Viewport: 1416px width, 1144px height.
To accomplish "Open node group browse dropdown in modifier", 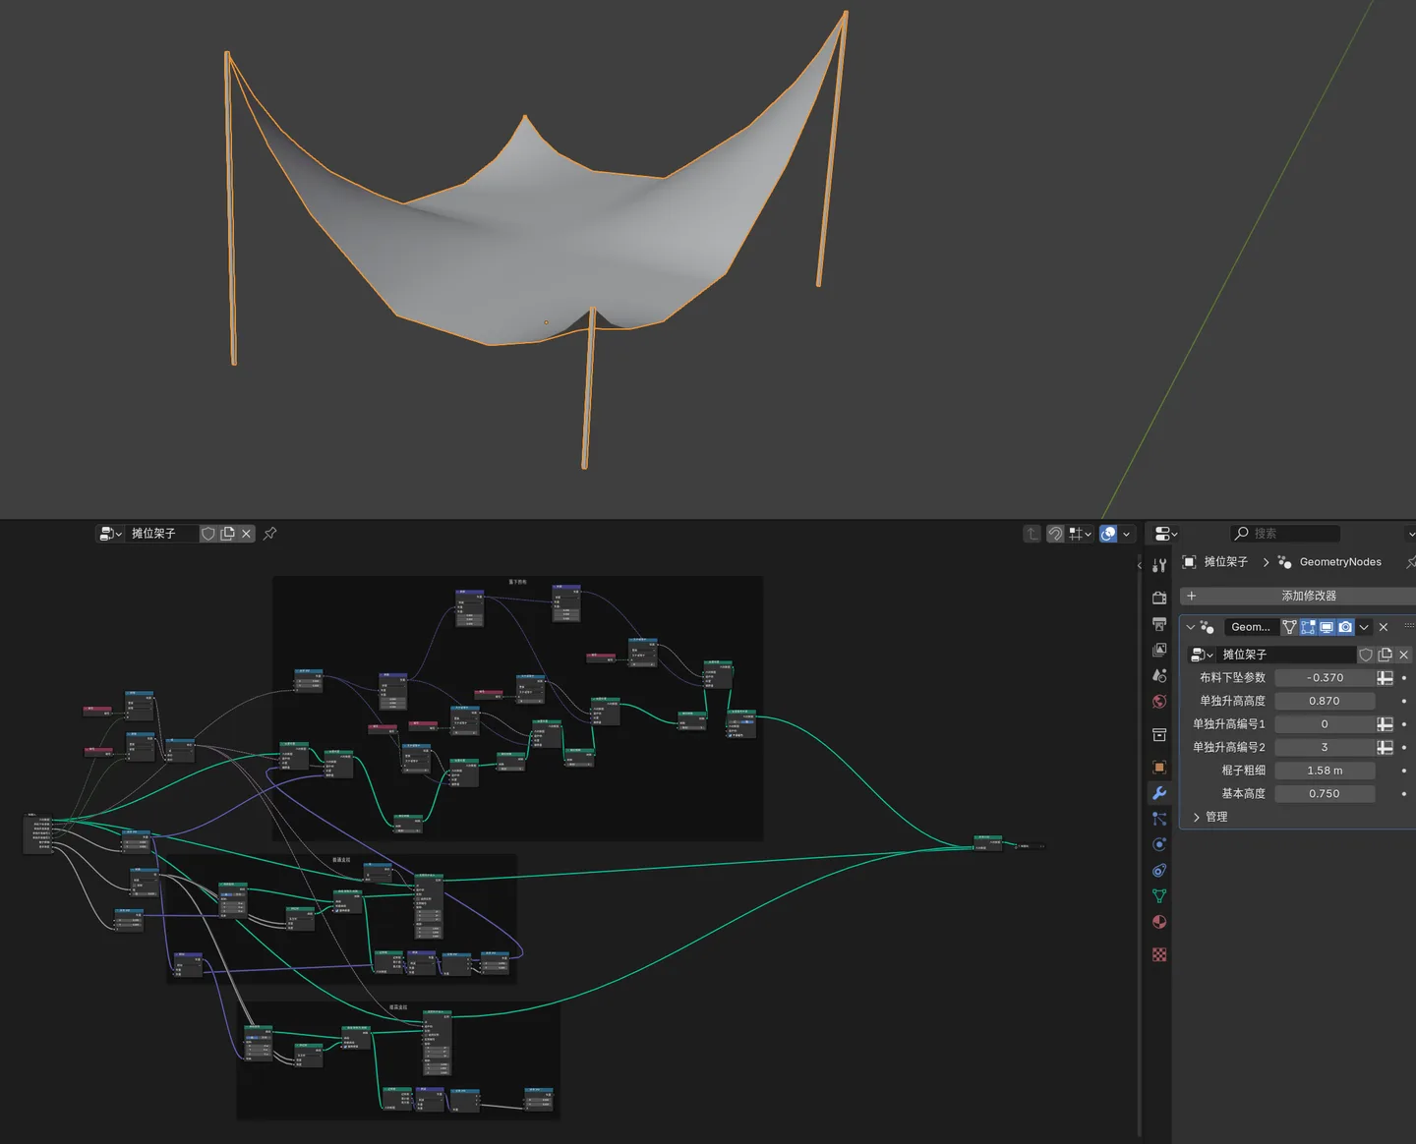I will click(1203, 655).
